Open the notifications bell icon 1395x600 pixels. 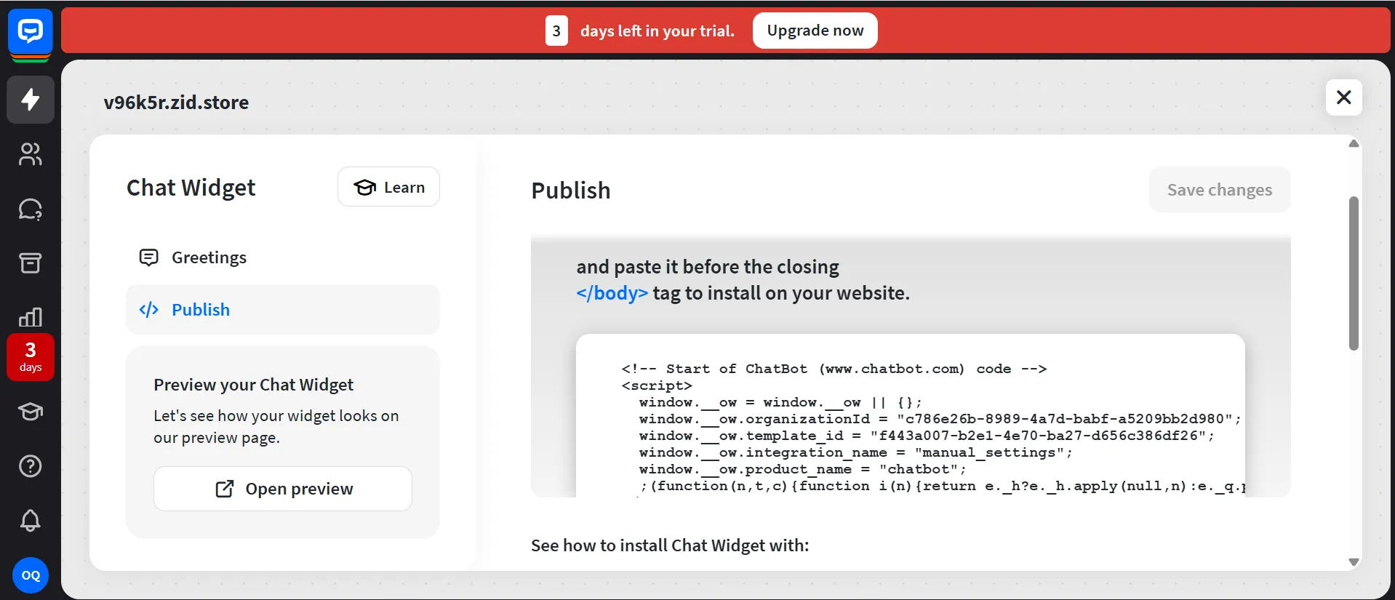(x=31, y=520)
